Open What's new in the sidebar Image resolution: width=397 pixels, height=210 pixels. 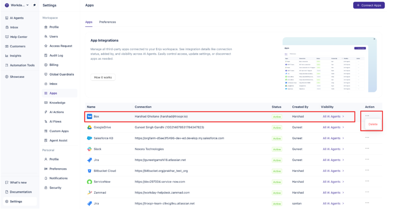pos(16,182)
